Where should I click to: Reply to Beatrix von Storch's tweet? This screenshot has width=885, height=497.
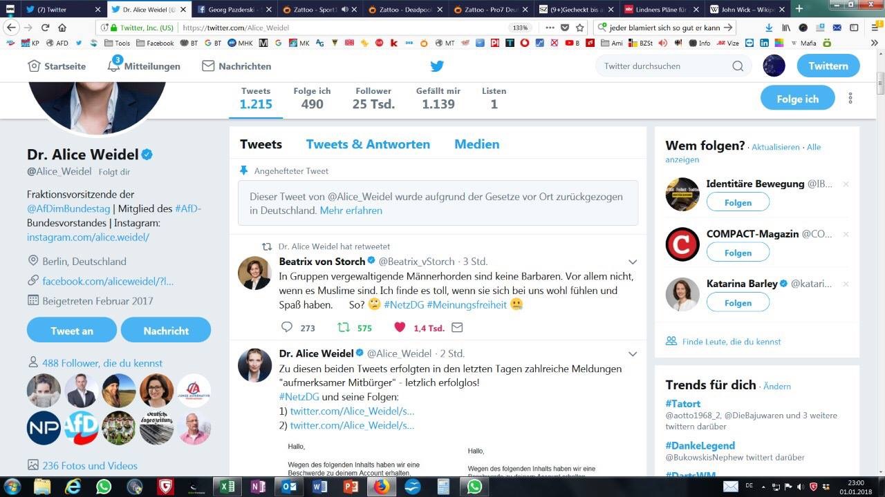pyautogui.click(x=287, y=328)
